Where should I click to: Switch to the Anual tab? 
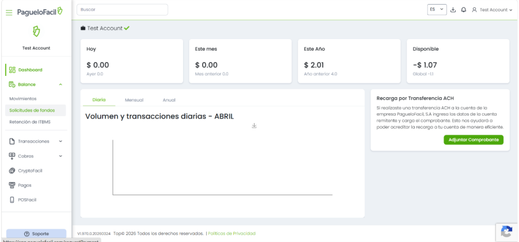tap(169, 100)
